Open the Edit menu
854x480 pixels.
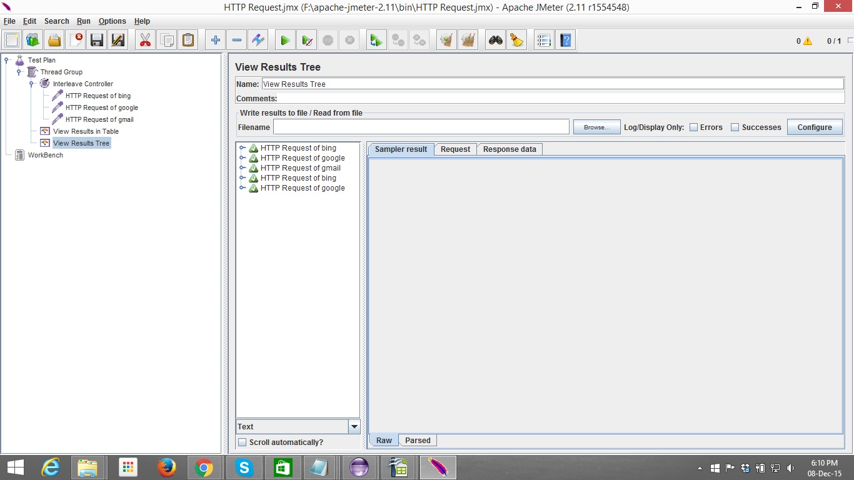pos(29,21)
